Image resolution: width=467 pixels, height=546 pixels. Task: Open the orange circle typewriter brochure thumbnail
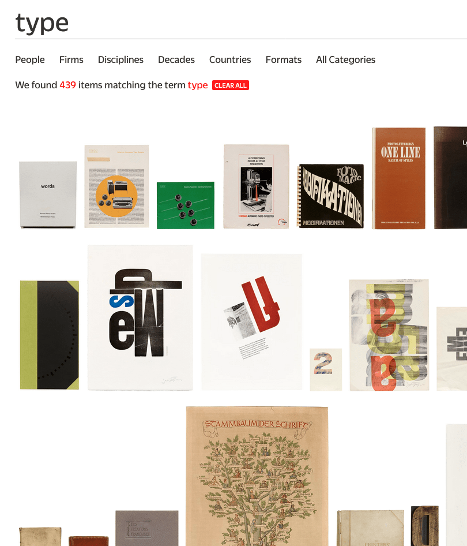[x=116, y=186]
